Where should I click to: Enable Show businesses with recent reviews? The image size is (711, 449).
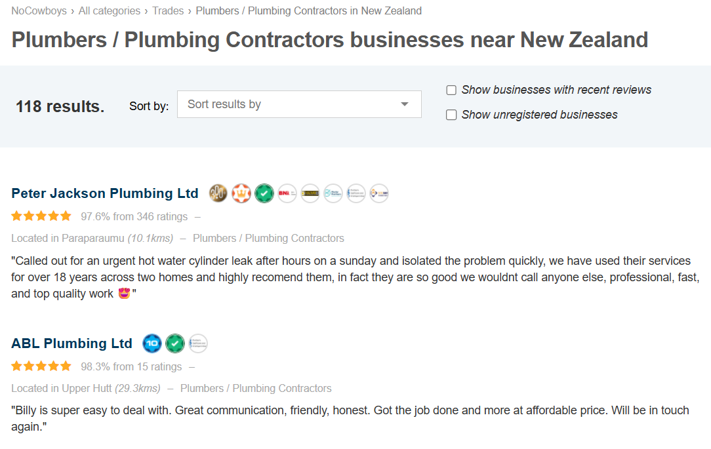point(451,90)
